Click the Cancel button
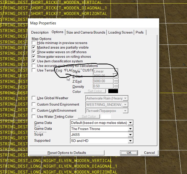 coord(149,153)
